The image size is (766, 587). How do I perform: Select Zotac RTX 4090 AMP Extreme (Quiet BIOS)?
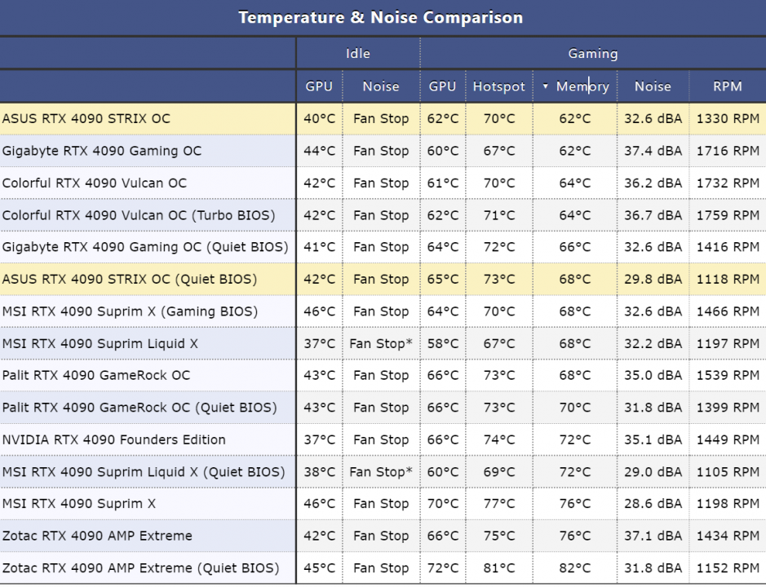point(140,568)
